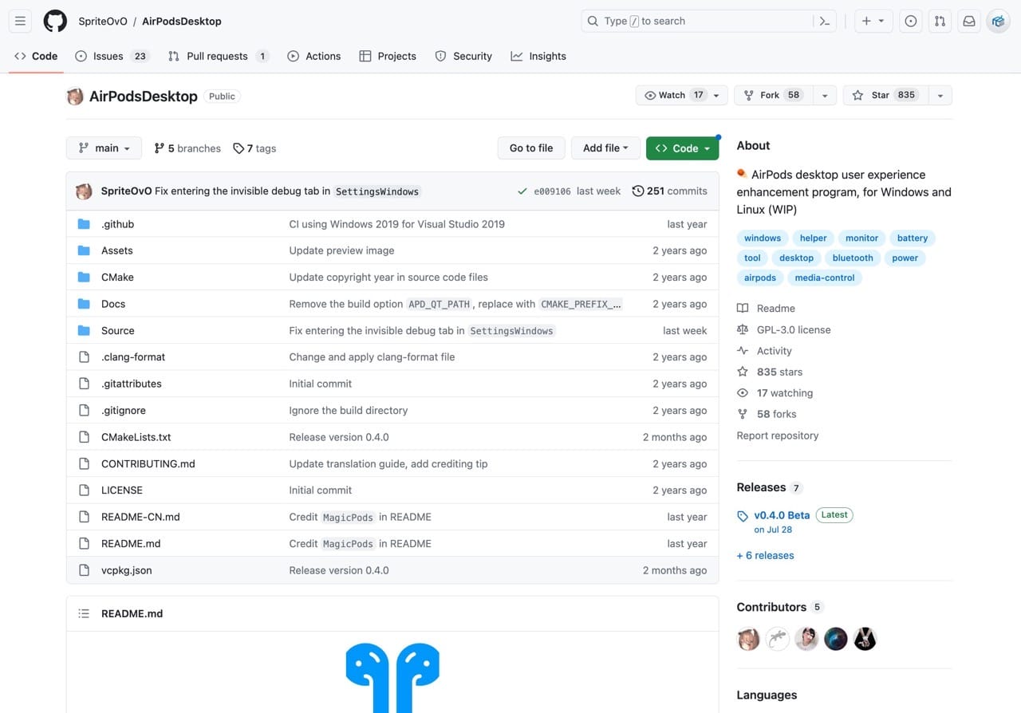Open the notifications inbox icon
Screen dimensions: 1021x713
point(969,22)
